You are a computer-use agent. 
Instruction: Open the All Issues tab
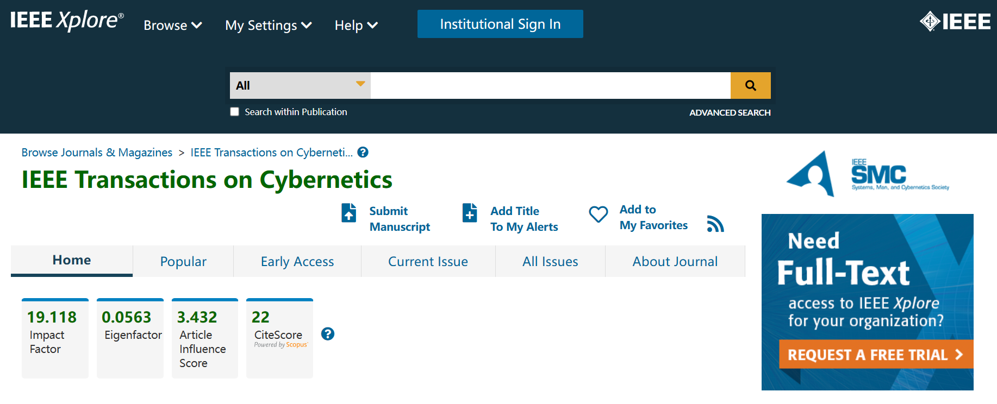pyautogui.click(x=550, y=261)
